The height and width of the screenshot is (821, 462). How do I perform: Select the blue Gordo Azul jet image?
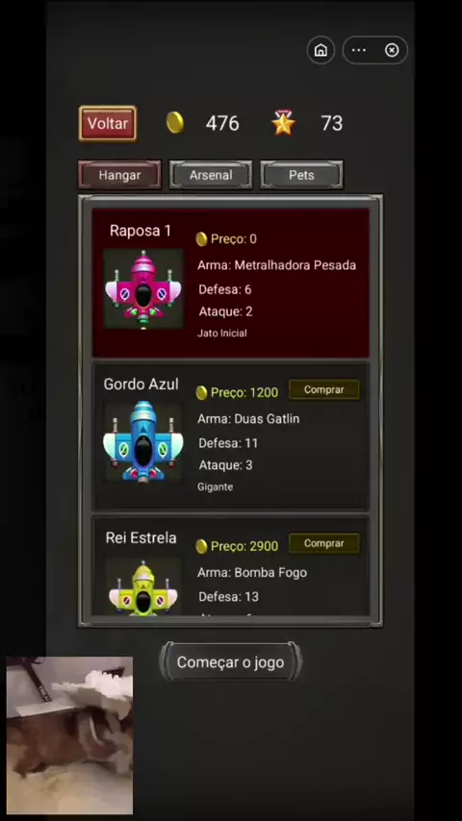pyautogui.click(x=143, y=441)
